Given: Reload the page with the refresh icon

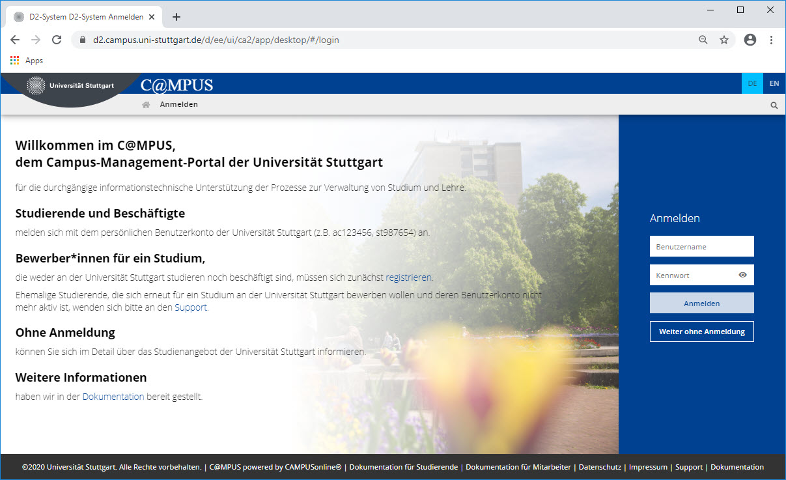Looking at the screenshot, I should tap(57, 40).
